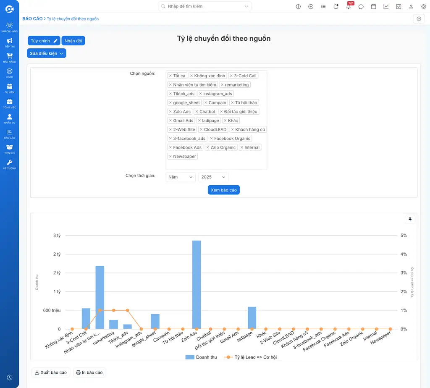Screen dimensions: 430x388
Task: Remove the remarketing source tag
Action: (222, 85)
